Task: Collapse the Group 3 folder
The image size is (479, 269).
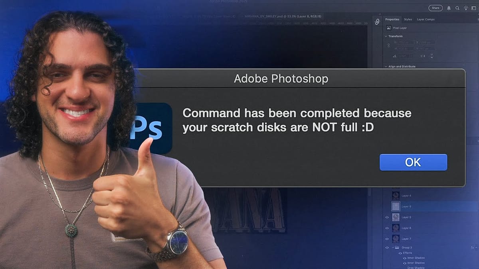Action: [393, 247]
